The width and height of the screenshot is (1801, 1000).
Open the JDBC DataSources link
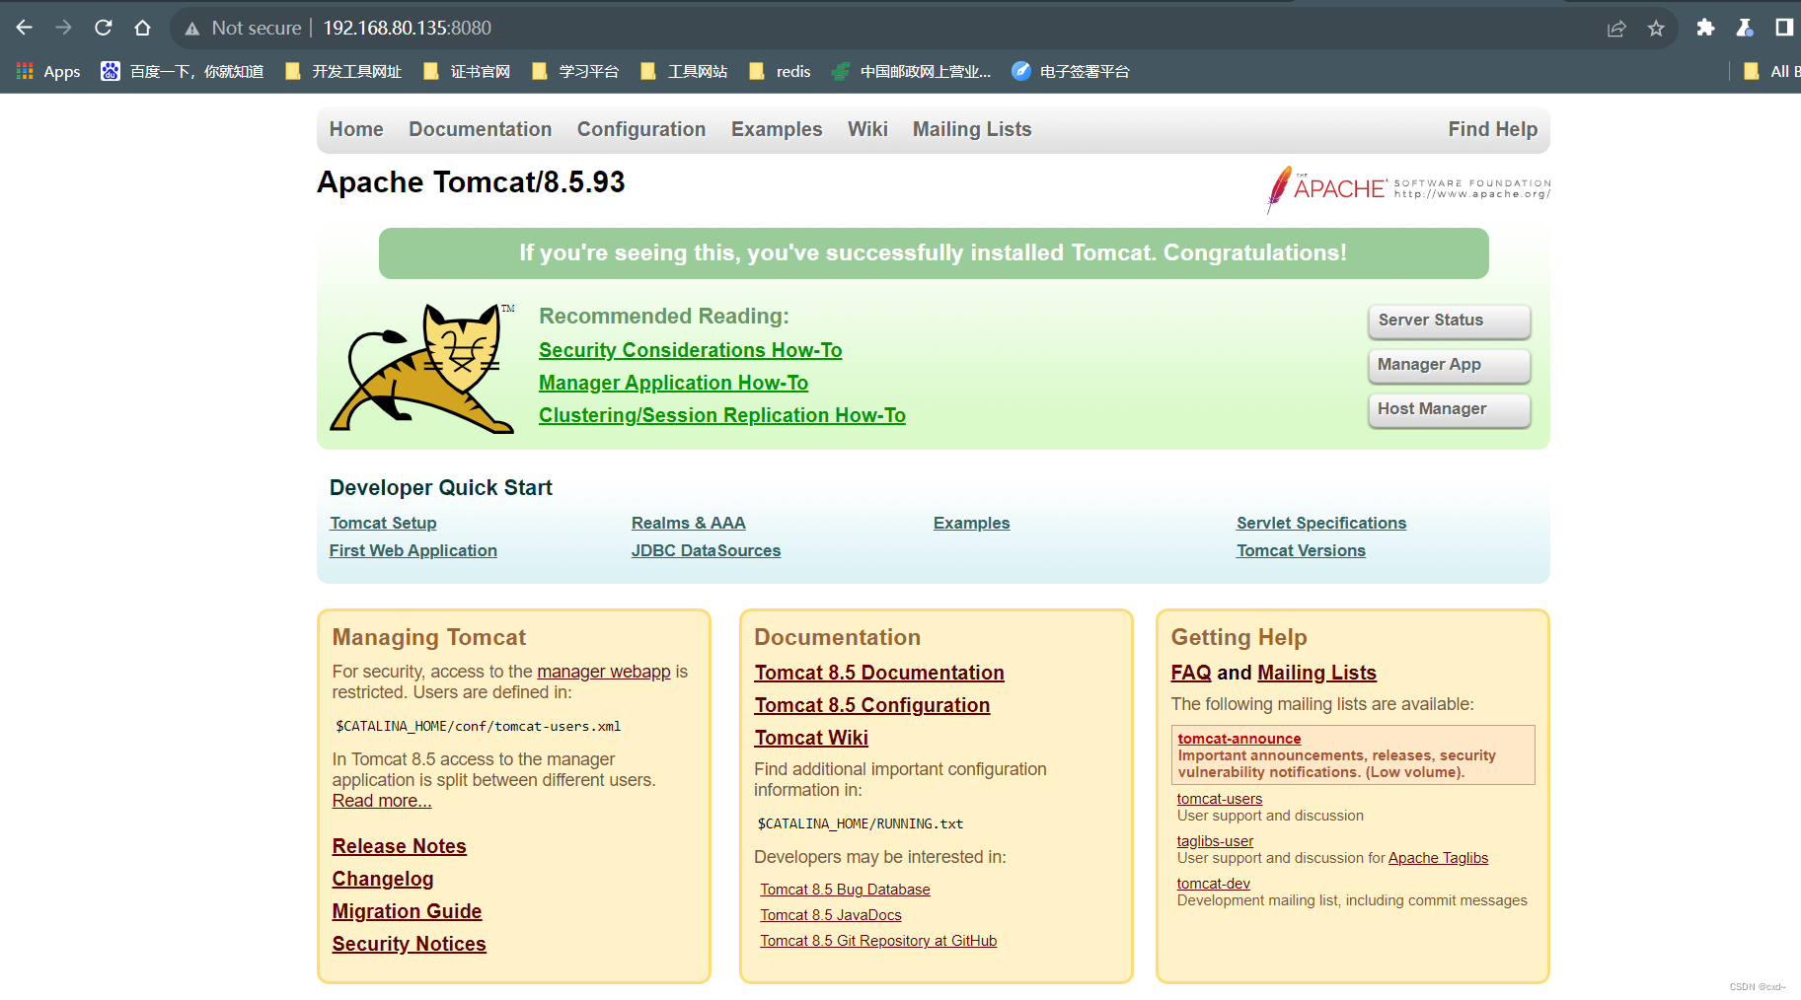[x=706, y=550]
